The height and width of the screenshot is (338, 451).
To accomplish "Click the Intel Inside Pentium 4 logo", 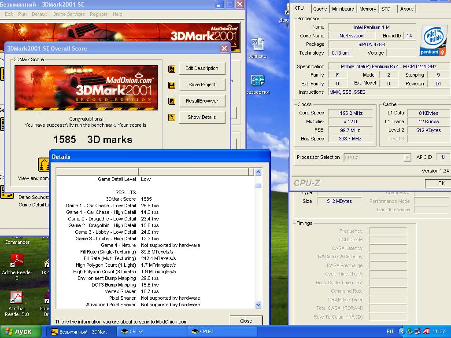I will (434, 40).
